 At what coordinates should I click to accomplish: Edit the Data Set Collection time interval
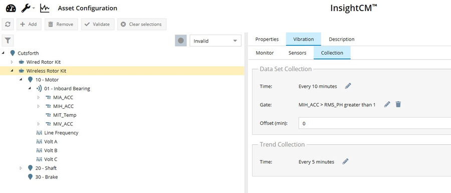pyautogui.click(x=348, y=86)
